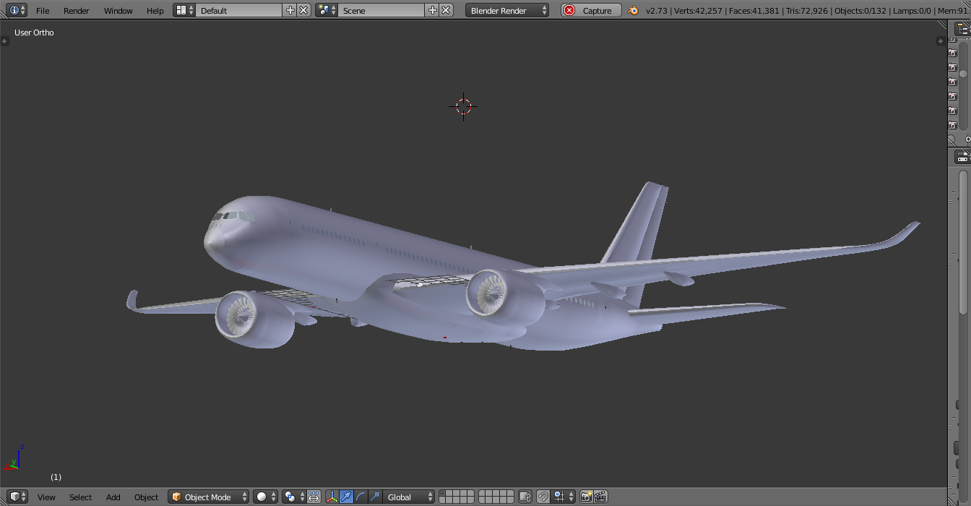The width and height of the screenshot is (971, 506).
Task: Open the Outliner editor type icon
Action: pyautogui.click(x=963, y=28)
